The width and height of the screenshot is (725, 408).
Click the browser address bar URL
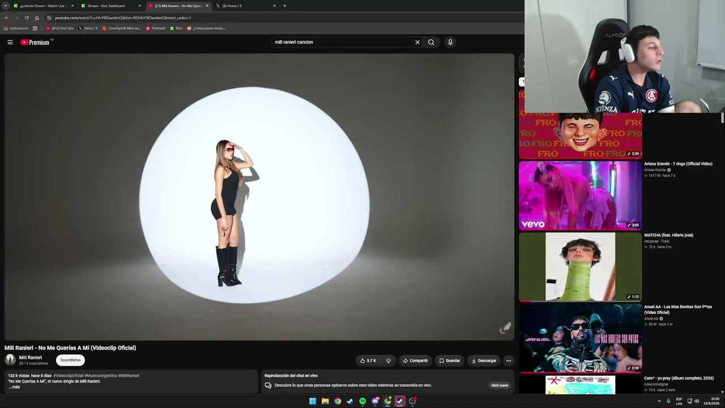pyautogui.click(x=123, y=18)
